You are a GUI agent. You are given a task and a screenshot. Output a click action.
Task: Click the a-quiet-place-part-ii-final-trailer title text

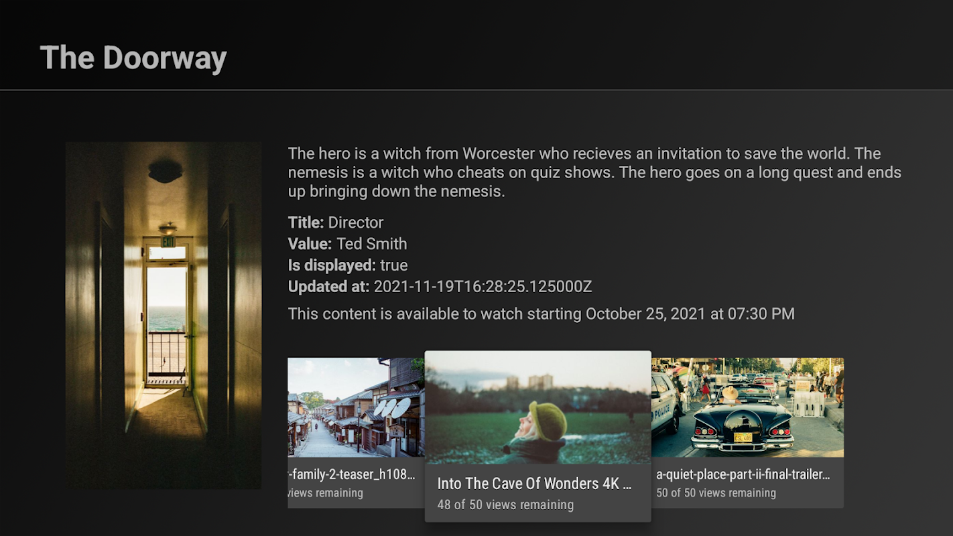point(743,474)
